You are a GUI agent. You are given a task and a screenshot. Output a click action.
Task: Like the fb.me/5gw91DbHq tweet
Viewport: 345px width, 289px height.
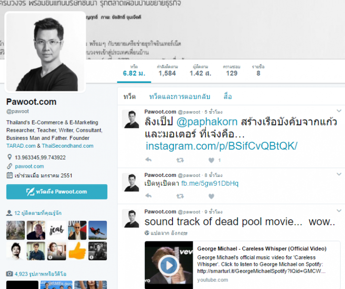(x=211, y=196)
